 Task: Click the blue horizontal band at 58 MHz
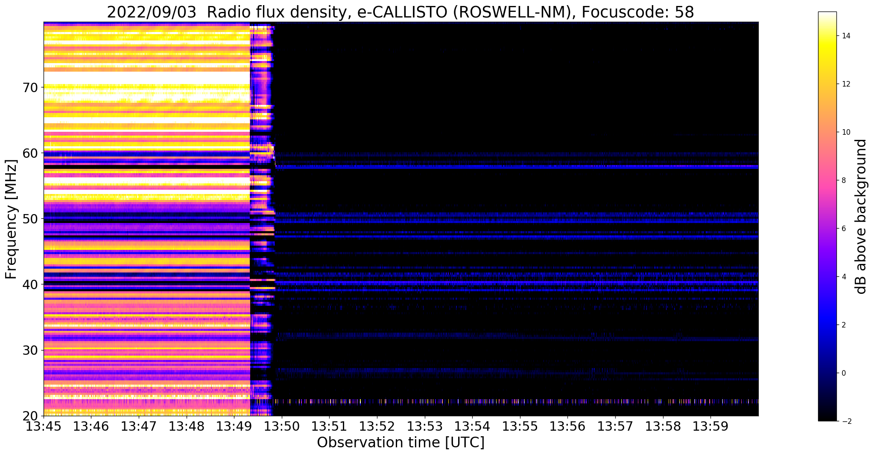point(517,167)
